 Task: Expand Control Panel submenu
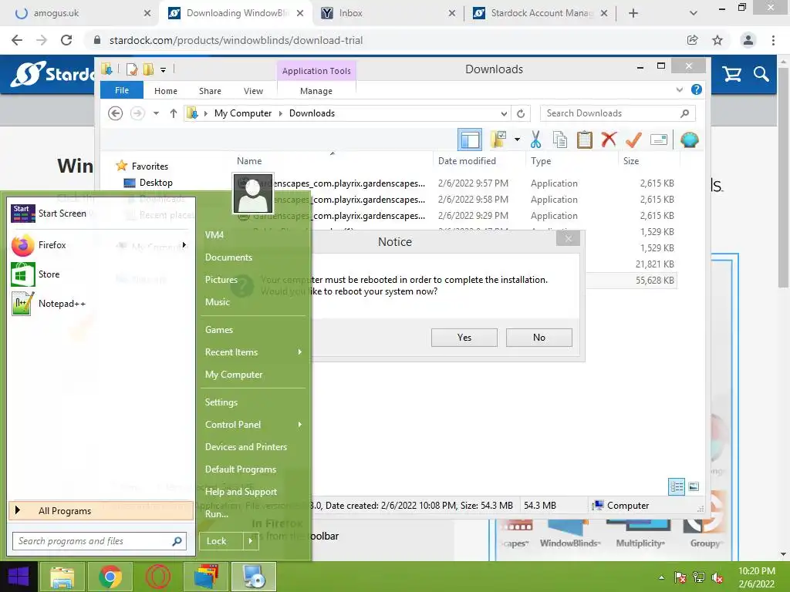pos(253,425)
